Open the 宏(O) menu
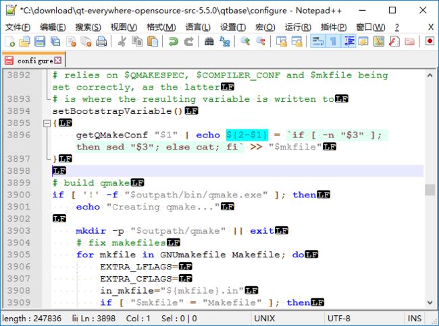 click(x=265, y=27)
